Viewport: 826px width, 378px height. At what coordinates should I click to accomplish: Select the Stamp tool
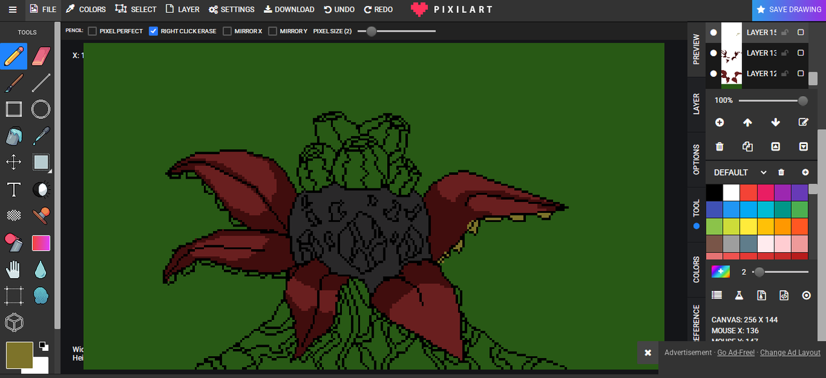[41, 216]
